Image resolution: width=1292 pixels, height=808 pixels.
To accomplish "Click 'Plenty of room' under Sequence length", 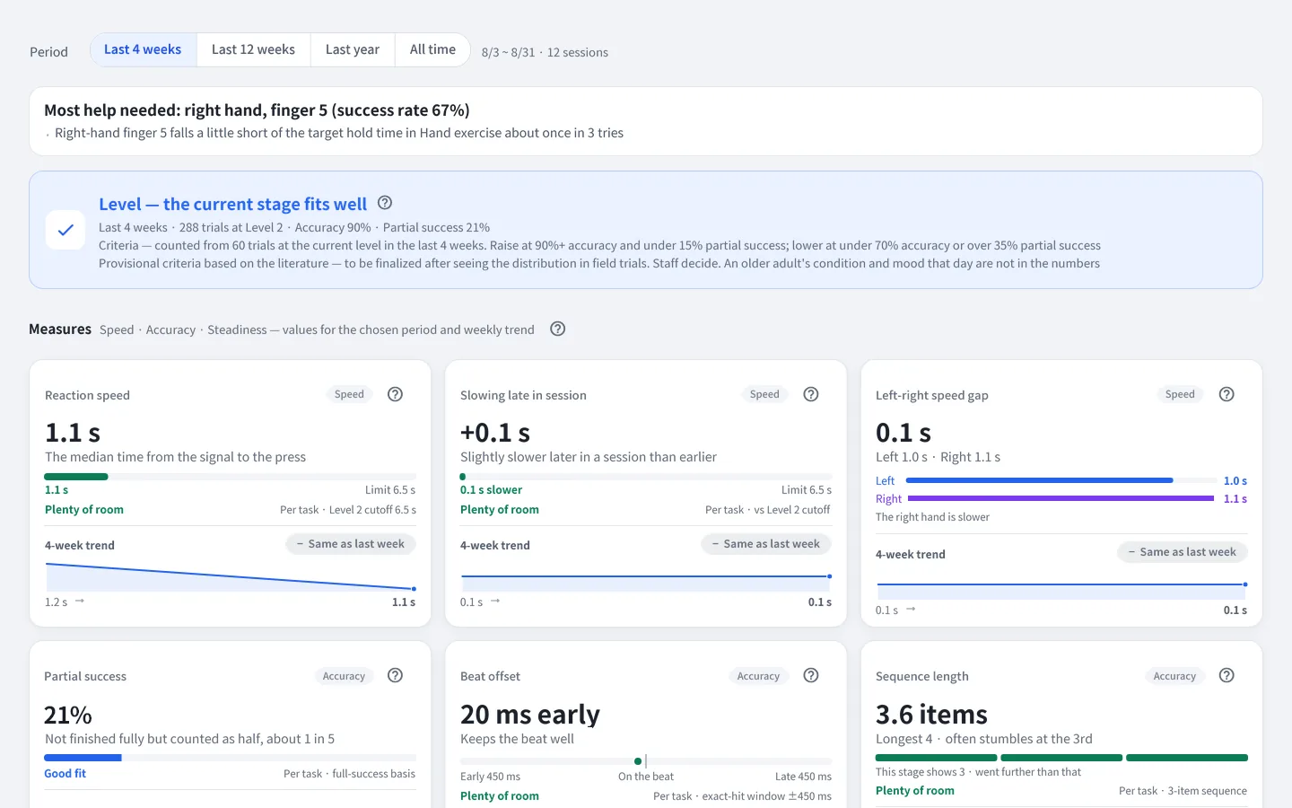I will click(x=915, y=790).
